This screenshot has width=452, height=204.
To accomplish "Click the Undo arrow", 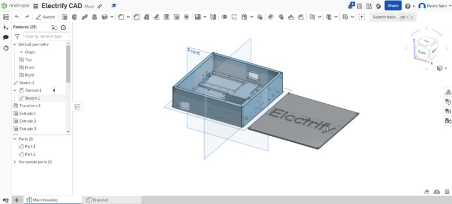I will 17,17.
